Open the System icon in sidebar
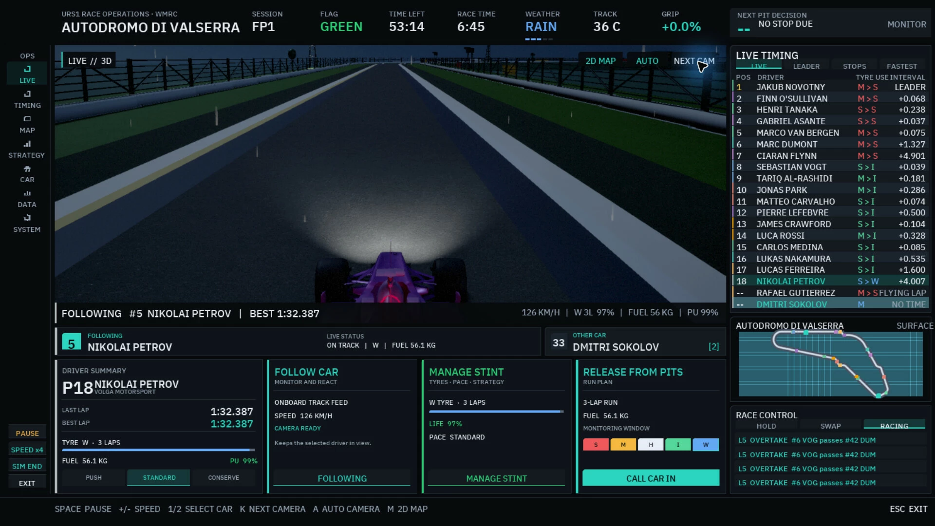 point(27,218)
